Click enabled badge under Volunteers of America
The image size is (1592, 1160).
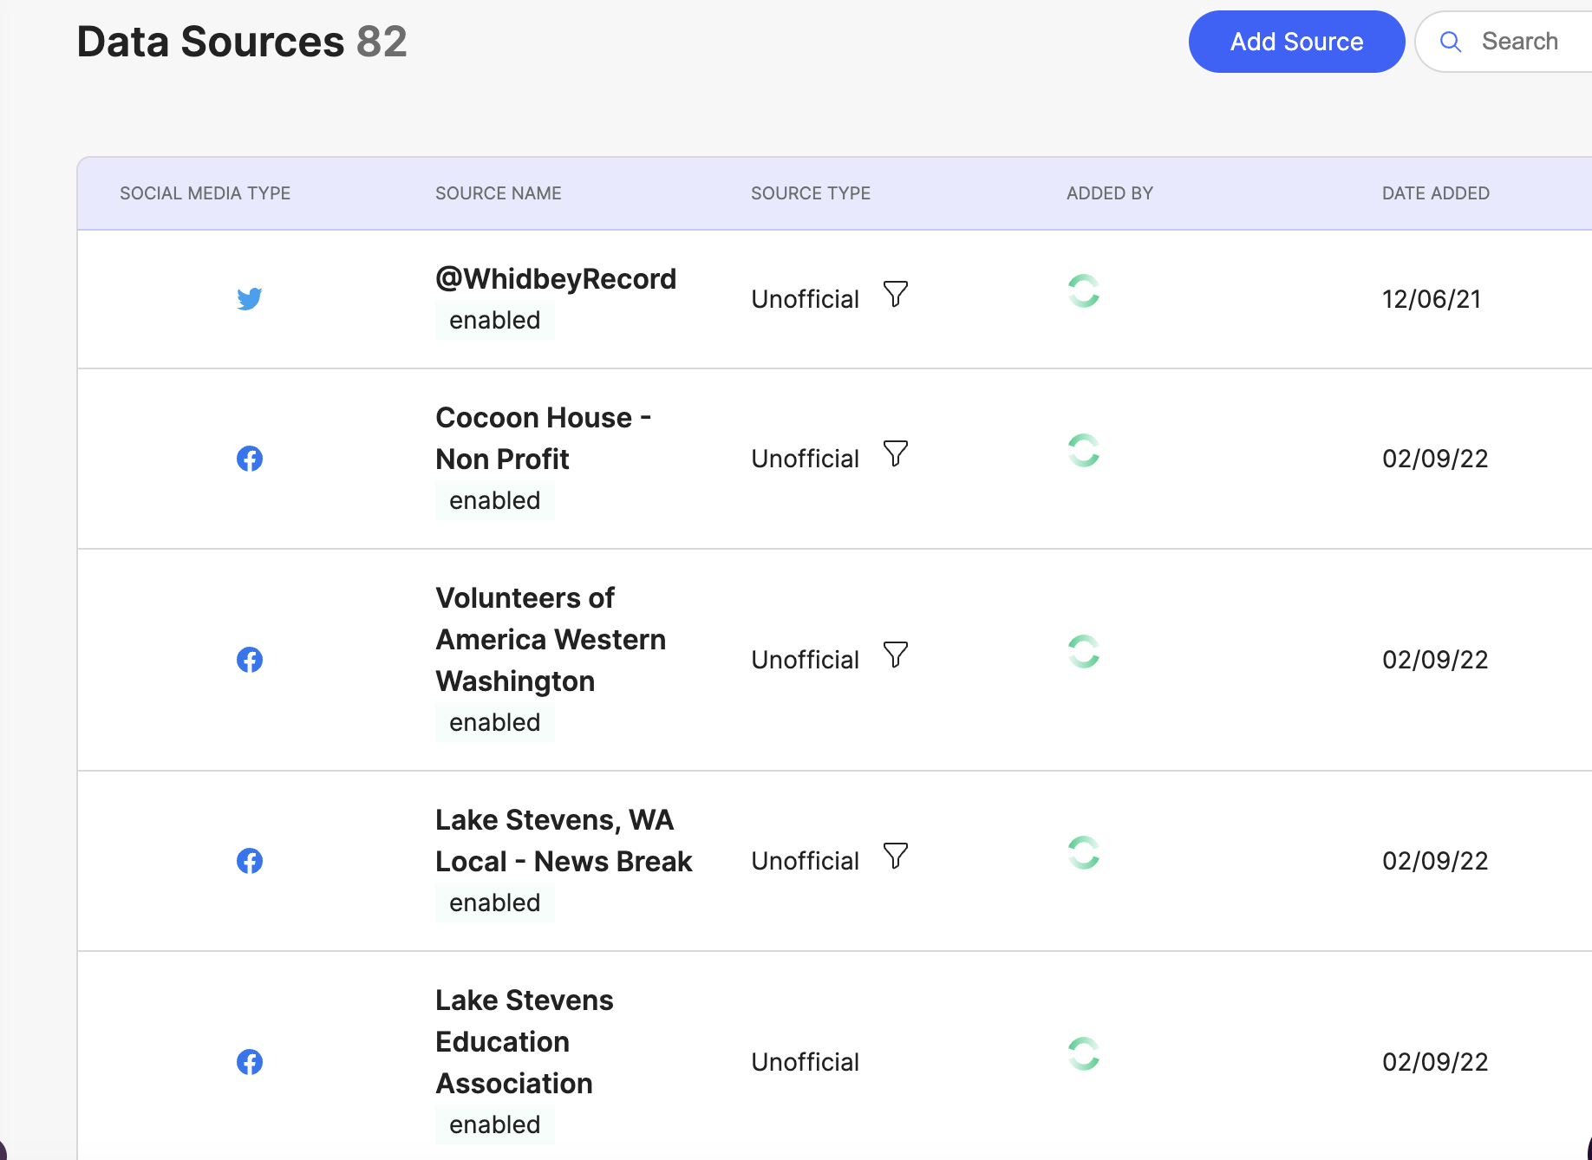click(x=495, y=722)
